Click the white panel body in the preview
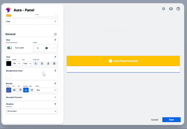 tap(123, 69)
